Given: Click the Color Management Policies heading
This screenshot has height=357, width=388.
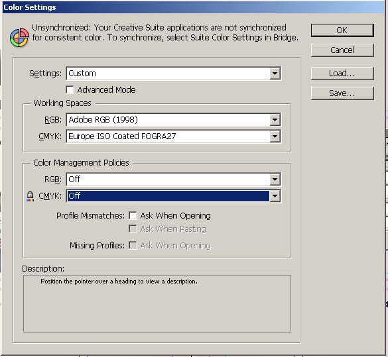Looking at the screenshot, I should [x=81, y=163].
